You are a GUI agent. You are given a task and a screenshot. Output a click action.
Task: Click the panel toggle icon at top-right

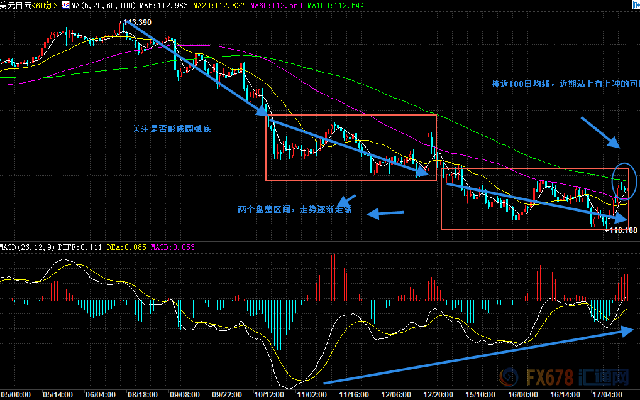tap(635, 5)
